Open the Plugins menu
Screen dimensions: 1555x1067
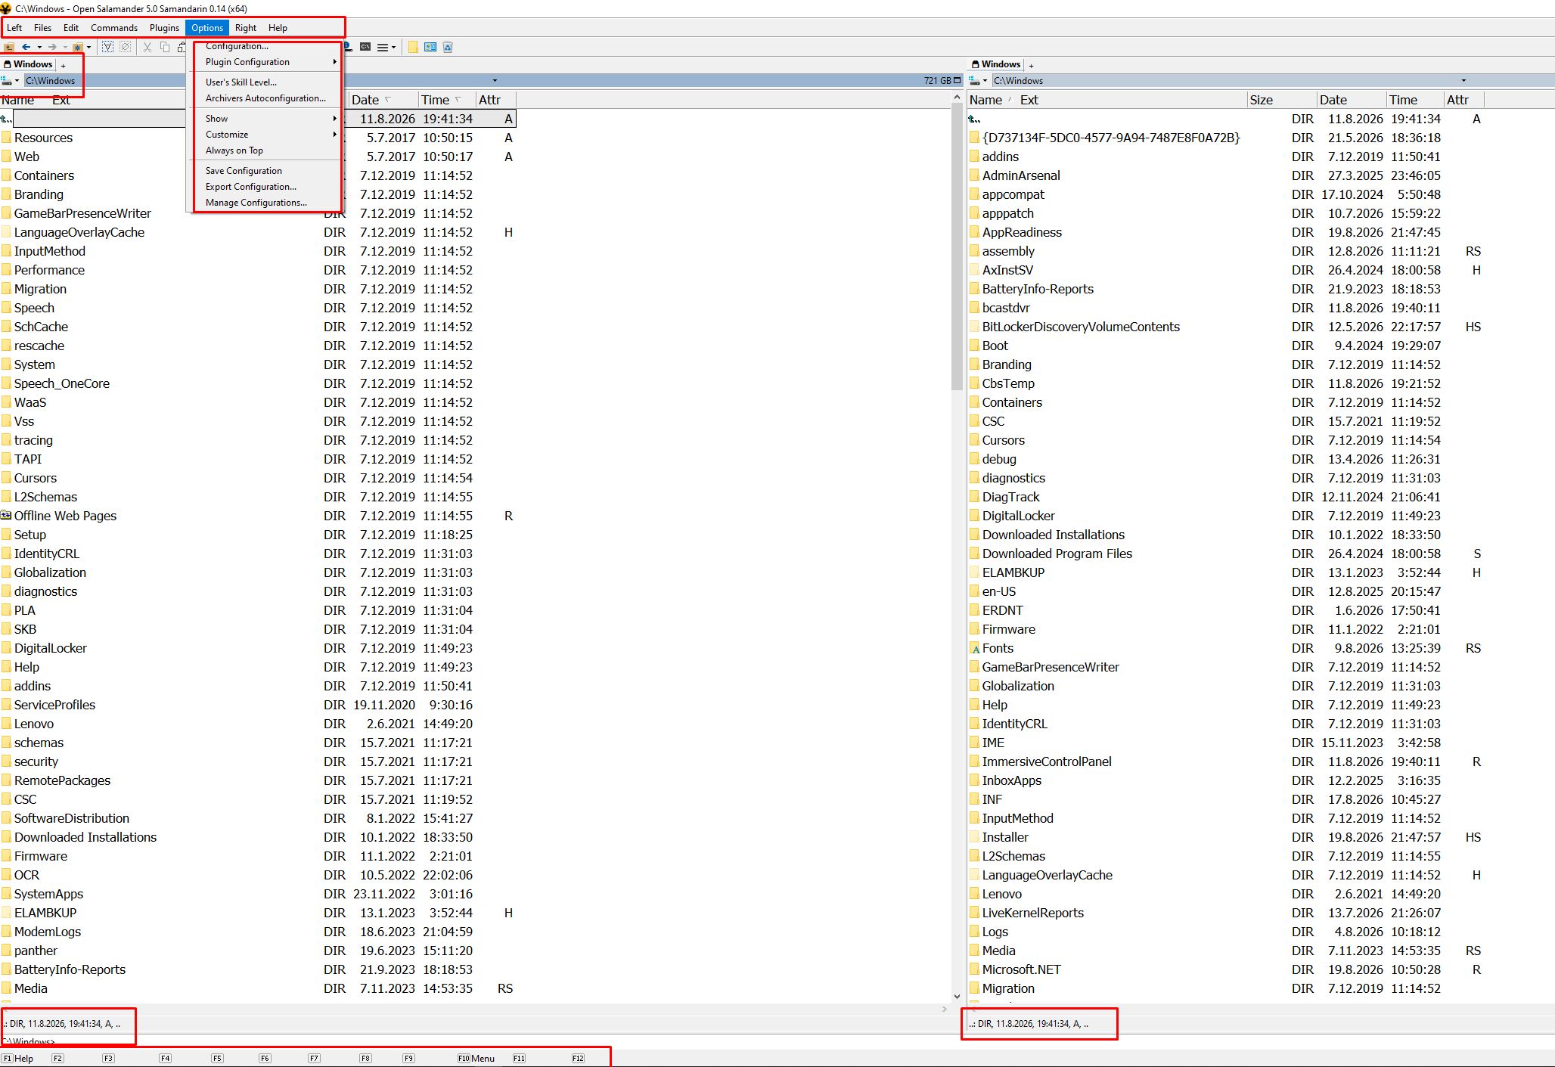tap(164, 28)
